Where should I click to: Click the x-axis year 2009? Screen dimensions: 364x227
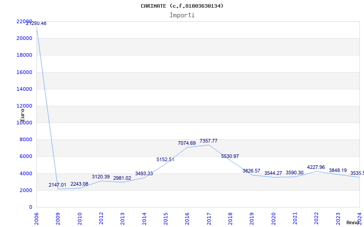point(58,219)
